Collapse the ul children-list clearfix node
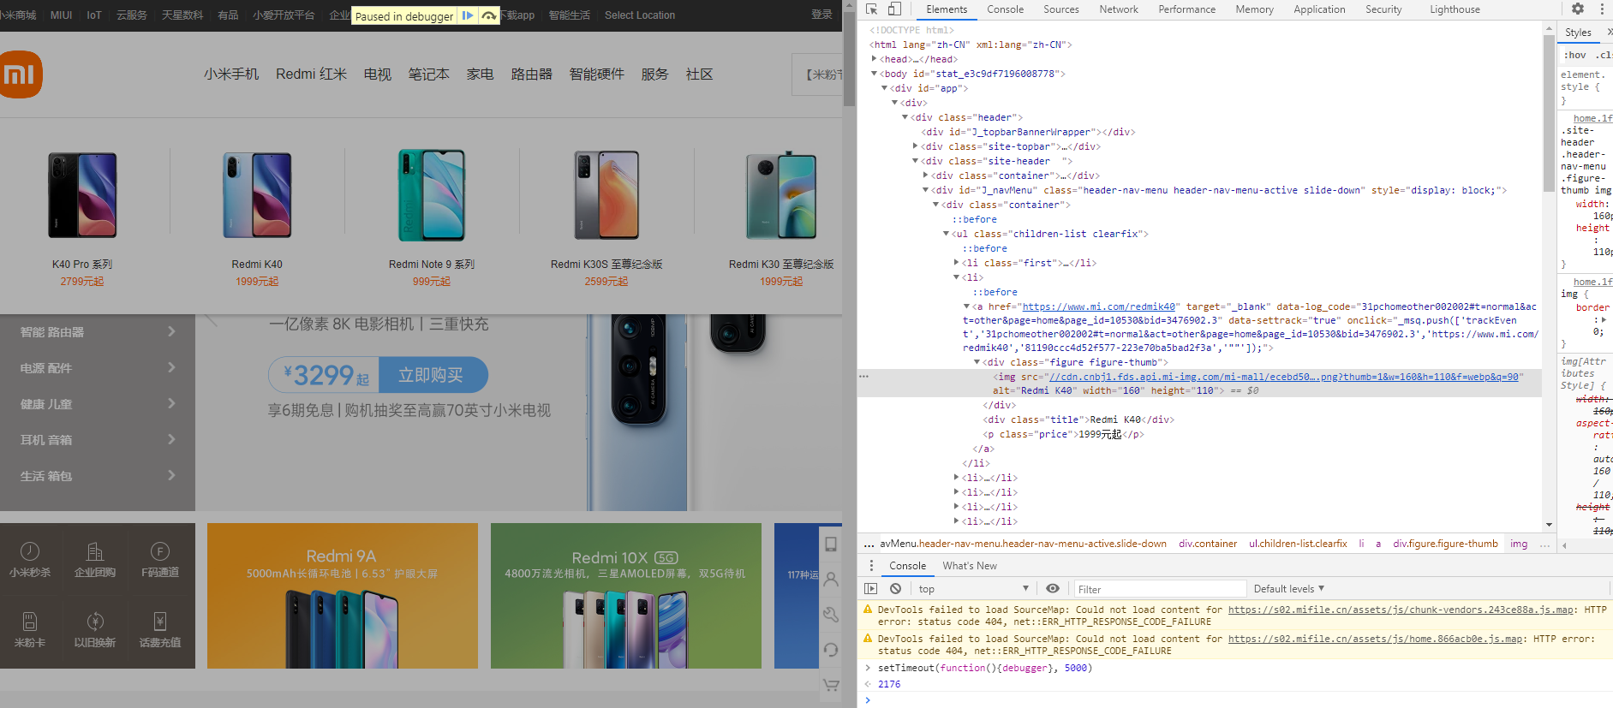 pos(946,234)
